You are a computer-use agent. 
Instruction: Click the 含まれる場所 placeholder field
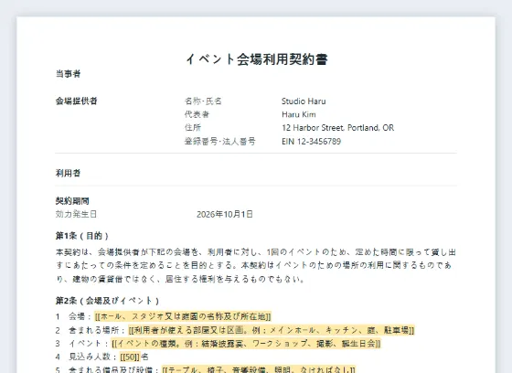[272, 330]
